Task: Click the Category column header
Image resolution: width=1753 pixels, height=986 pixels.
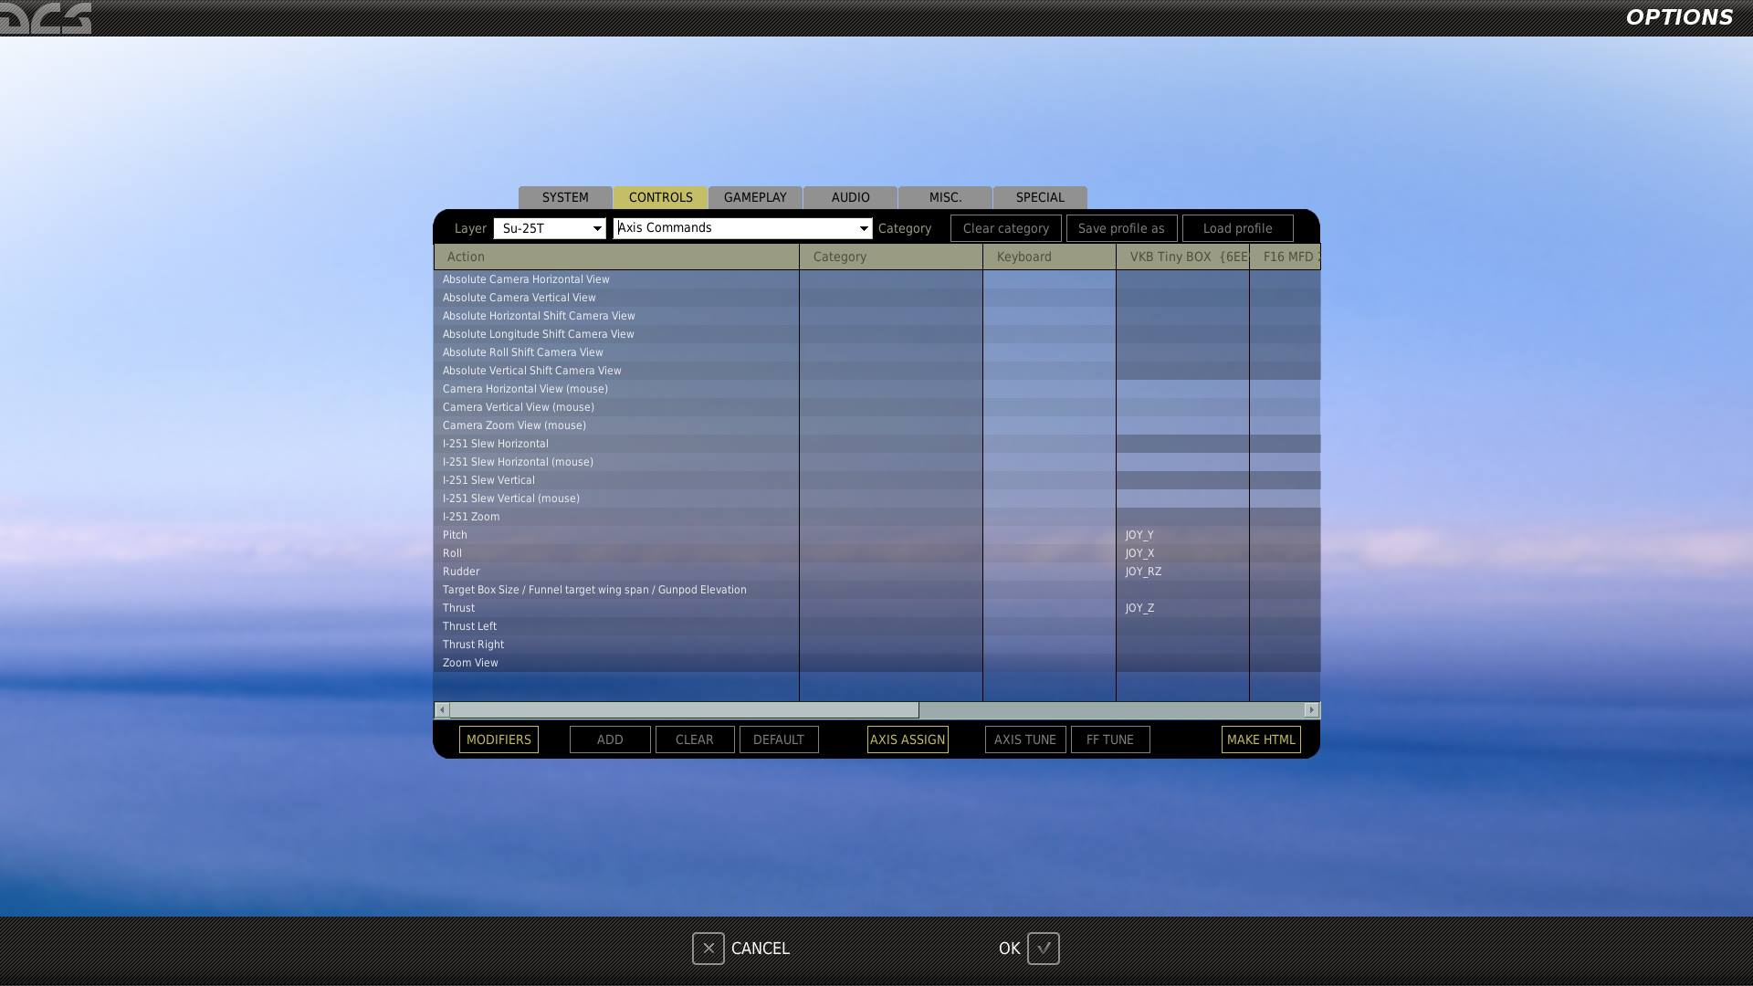Action: point(891,257)
